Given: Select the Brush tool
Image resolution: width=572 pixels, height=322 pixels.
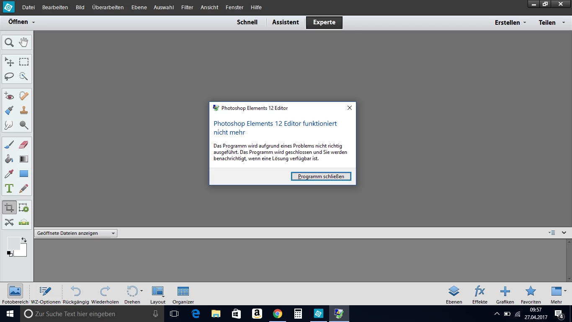Looking at the screenshot, I should pos(9,145).
